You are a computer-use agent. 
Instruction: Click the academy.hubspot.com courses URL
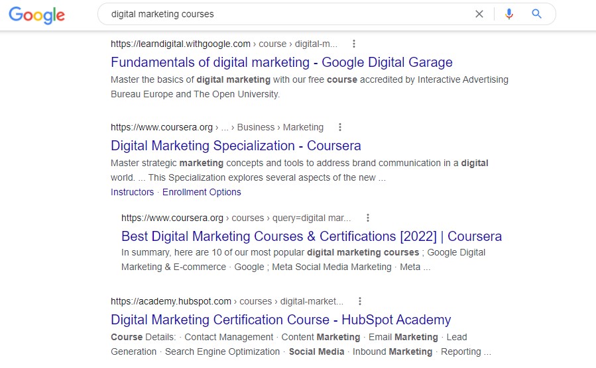tap(227, 302)
